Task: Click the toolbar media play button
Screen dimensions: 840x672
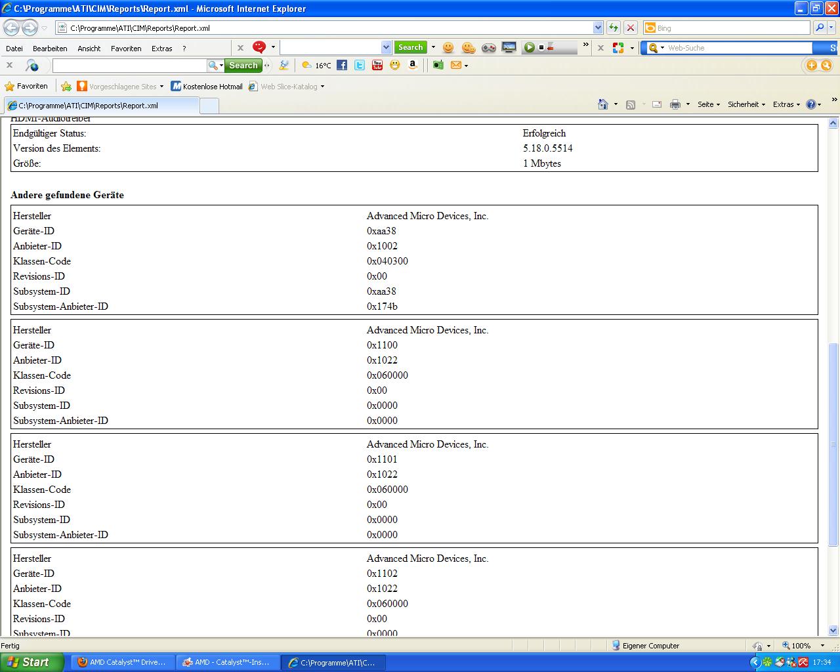Action: (x=529, y=48)
